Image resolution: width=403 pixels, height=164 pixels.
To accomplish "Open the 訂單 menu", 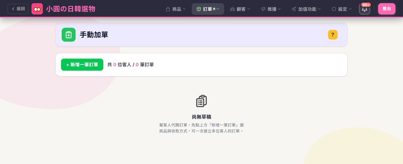I will point(208,9).
